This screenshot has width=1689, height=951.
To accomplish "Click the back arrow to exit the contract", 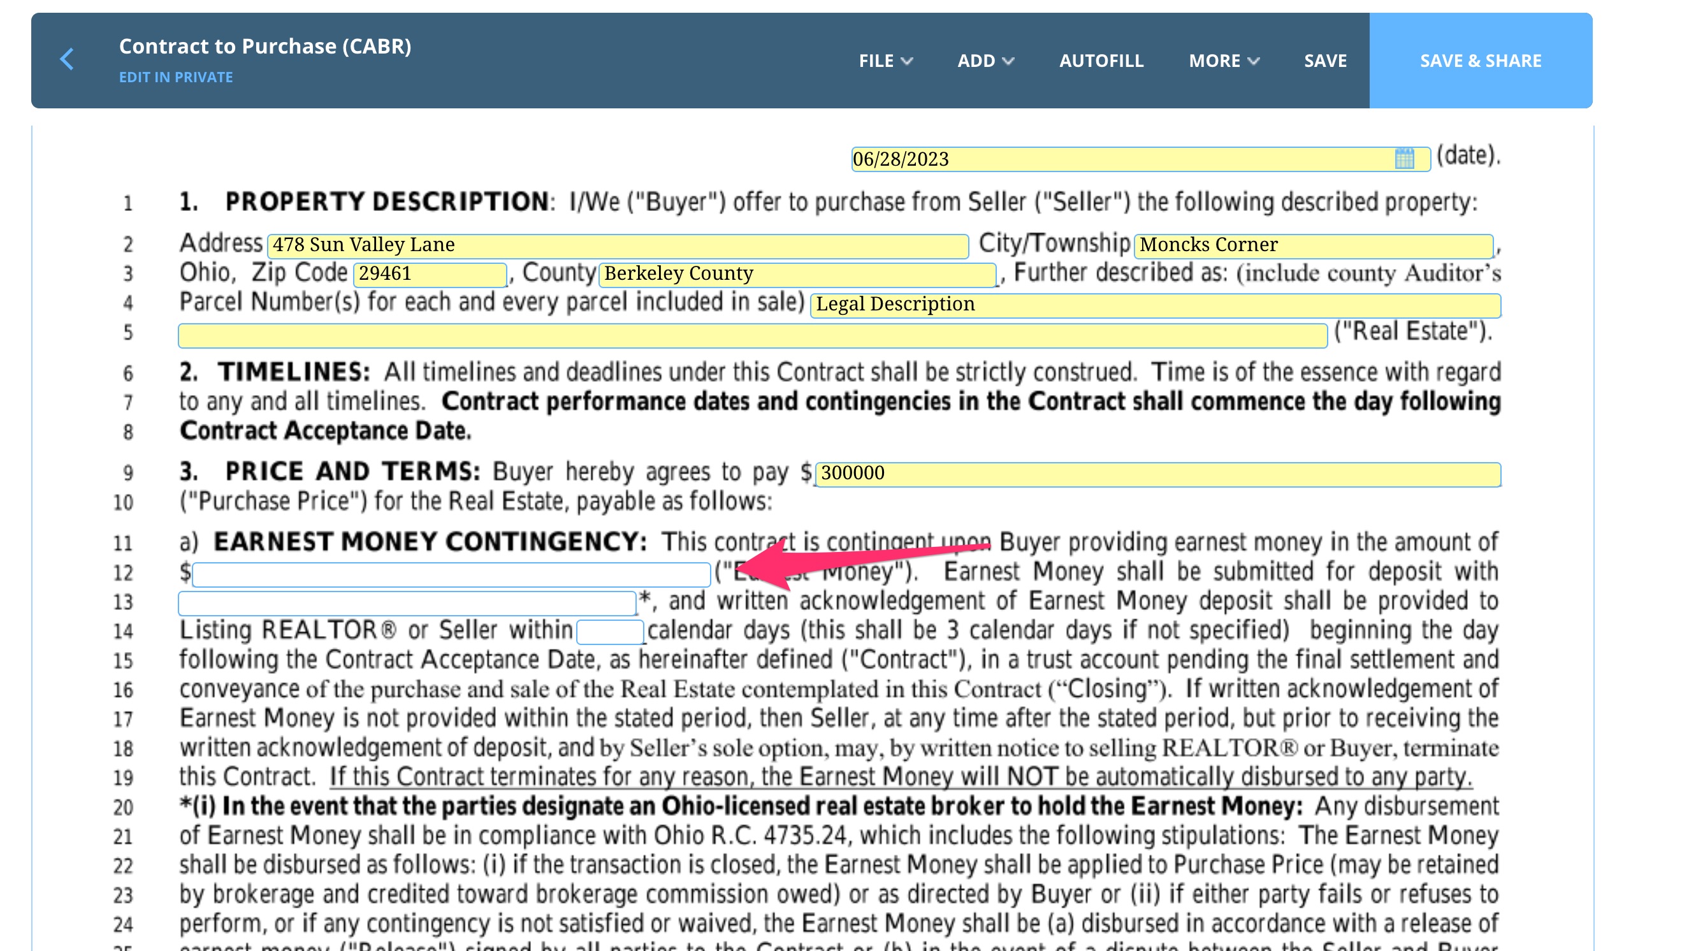I will pos(68,59).
